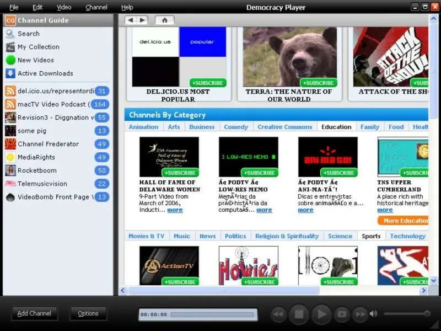The width and height of the screenshot is (441, 331).
Task: Start playback with the play button
Action: 321,314
